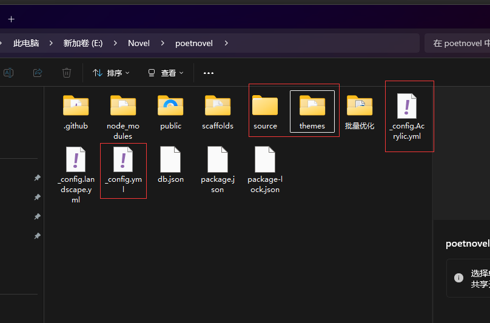Open the three-dot more options menu
This screenshot has width=490, height=323.
(209, 73)
